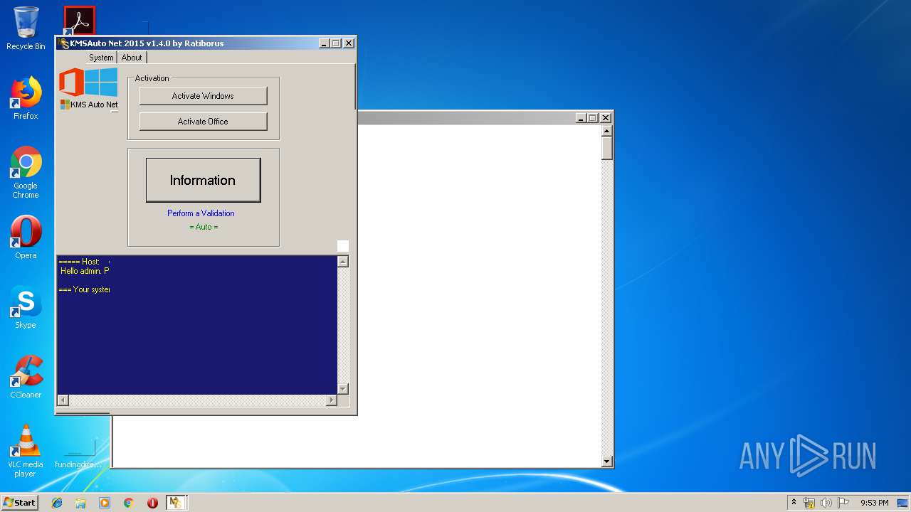
Task: Click the KMSAuto title bar app icon
Action: tap(64, 43)
